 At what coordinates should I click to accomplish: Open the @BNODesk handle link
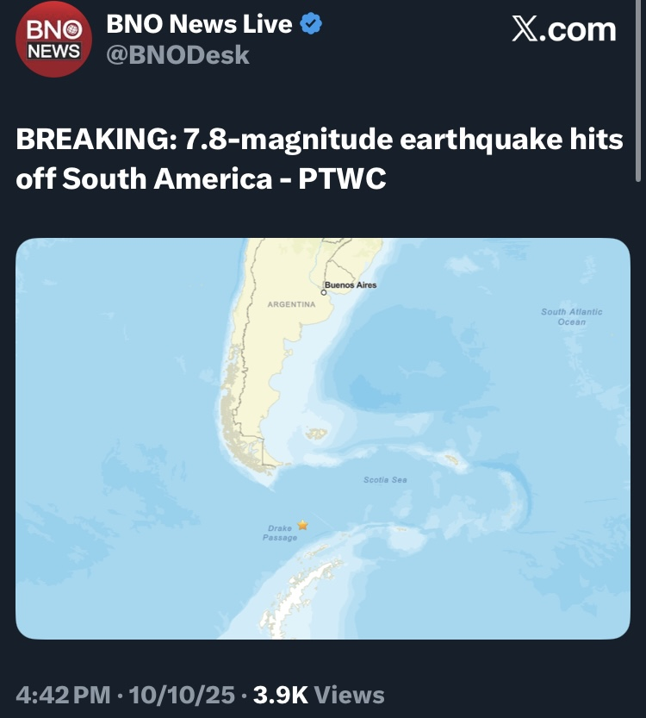coord(177,56)
